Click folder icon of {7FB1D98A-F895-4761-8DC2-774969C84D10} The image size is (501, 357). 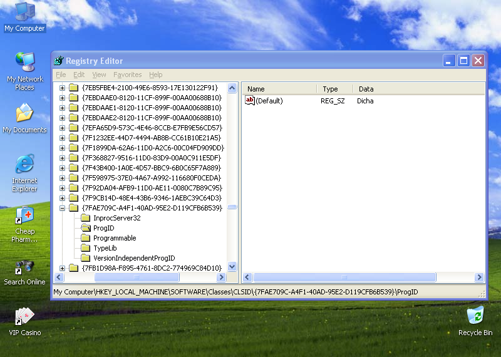(x=74, y=268)
